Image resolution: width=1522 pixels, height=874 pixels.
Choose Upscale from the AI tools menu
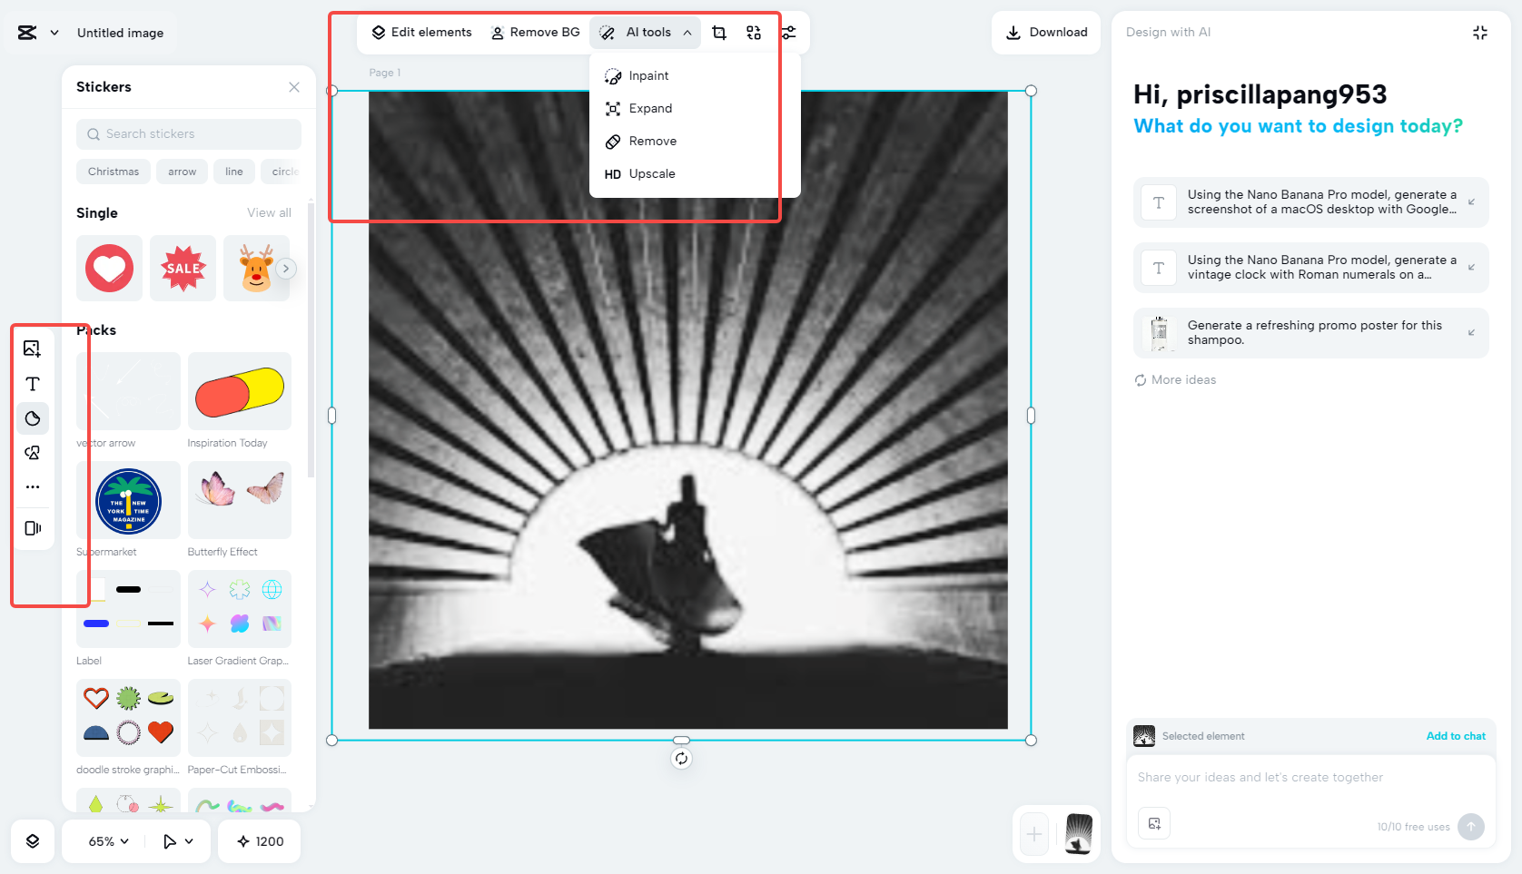coord(652,173)
